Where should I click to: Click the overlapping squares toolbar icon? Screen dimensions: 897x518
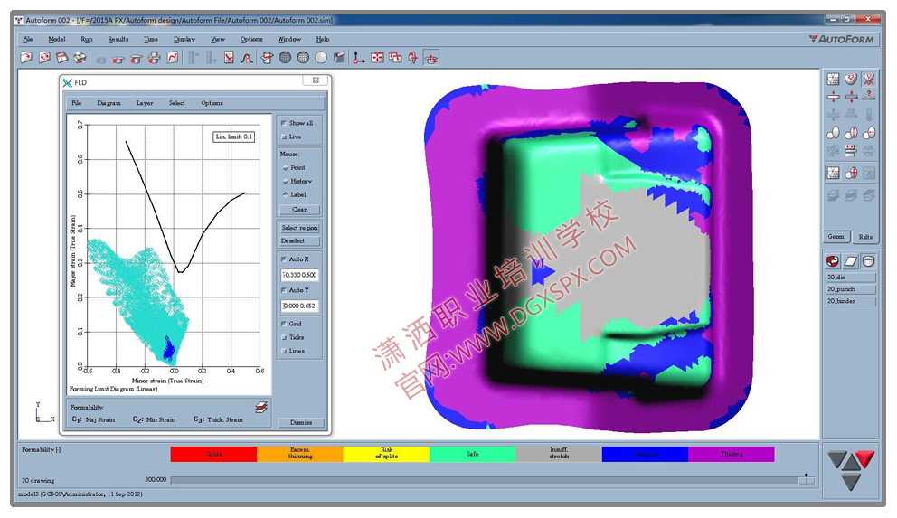[395, 58]
